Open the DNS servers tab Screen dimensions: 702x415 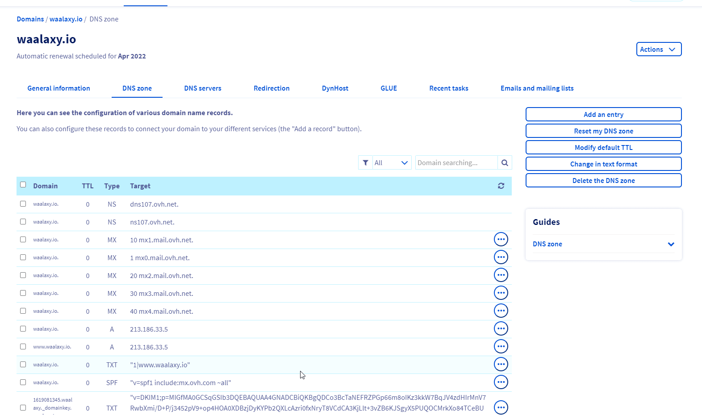pos(203,88)
